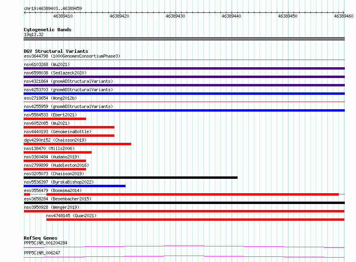The width and height of the screenshot is (356, 262).
Task: Click the nsv5536397 (ByrskaBishop2022) blue bar
Action: (x=74, y=186)
